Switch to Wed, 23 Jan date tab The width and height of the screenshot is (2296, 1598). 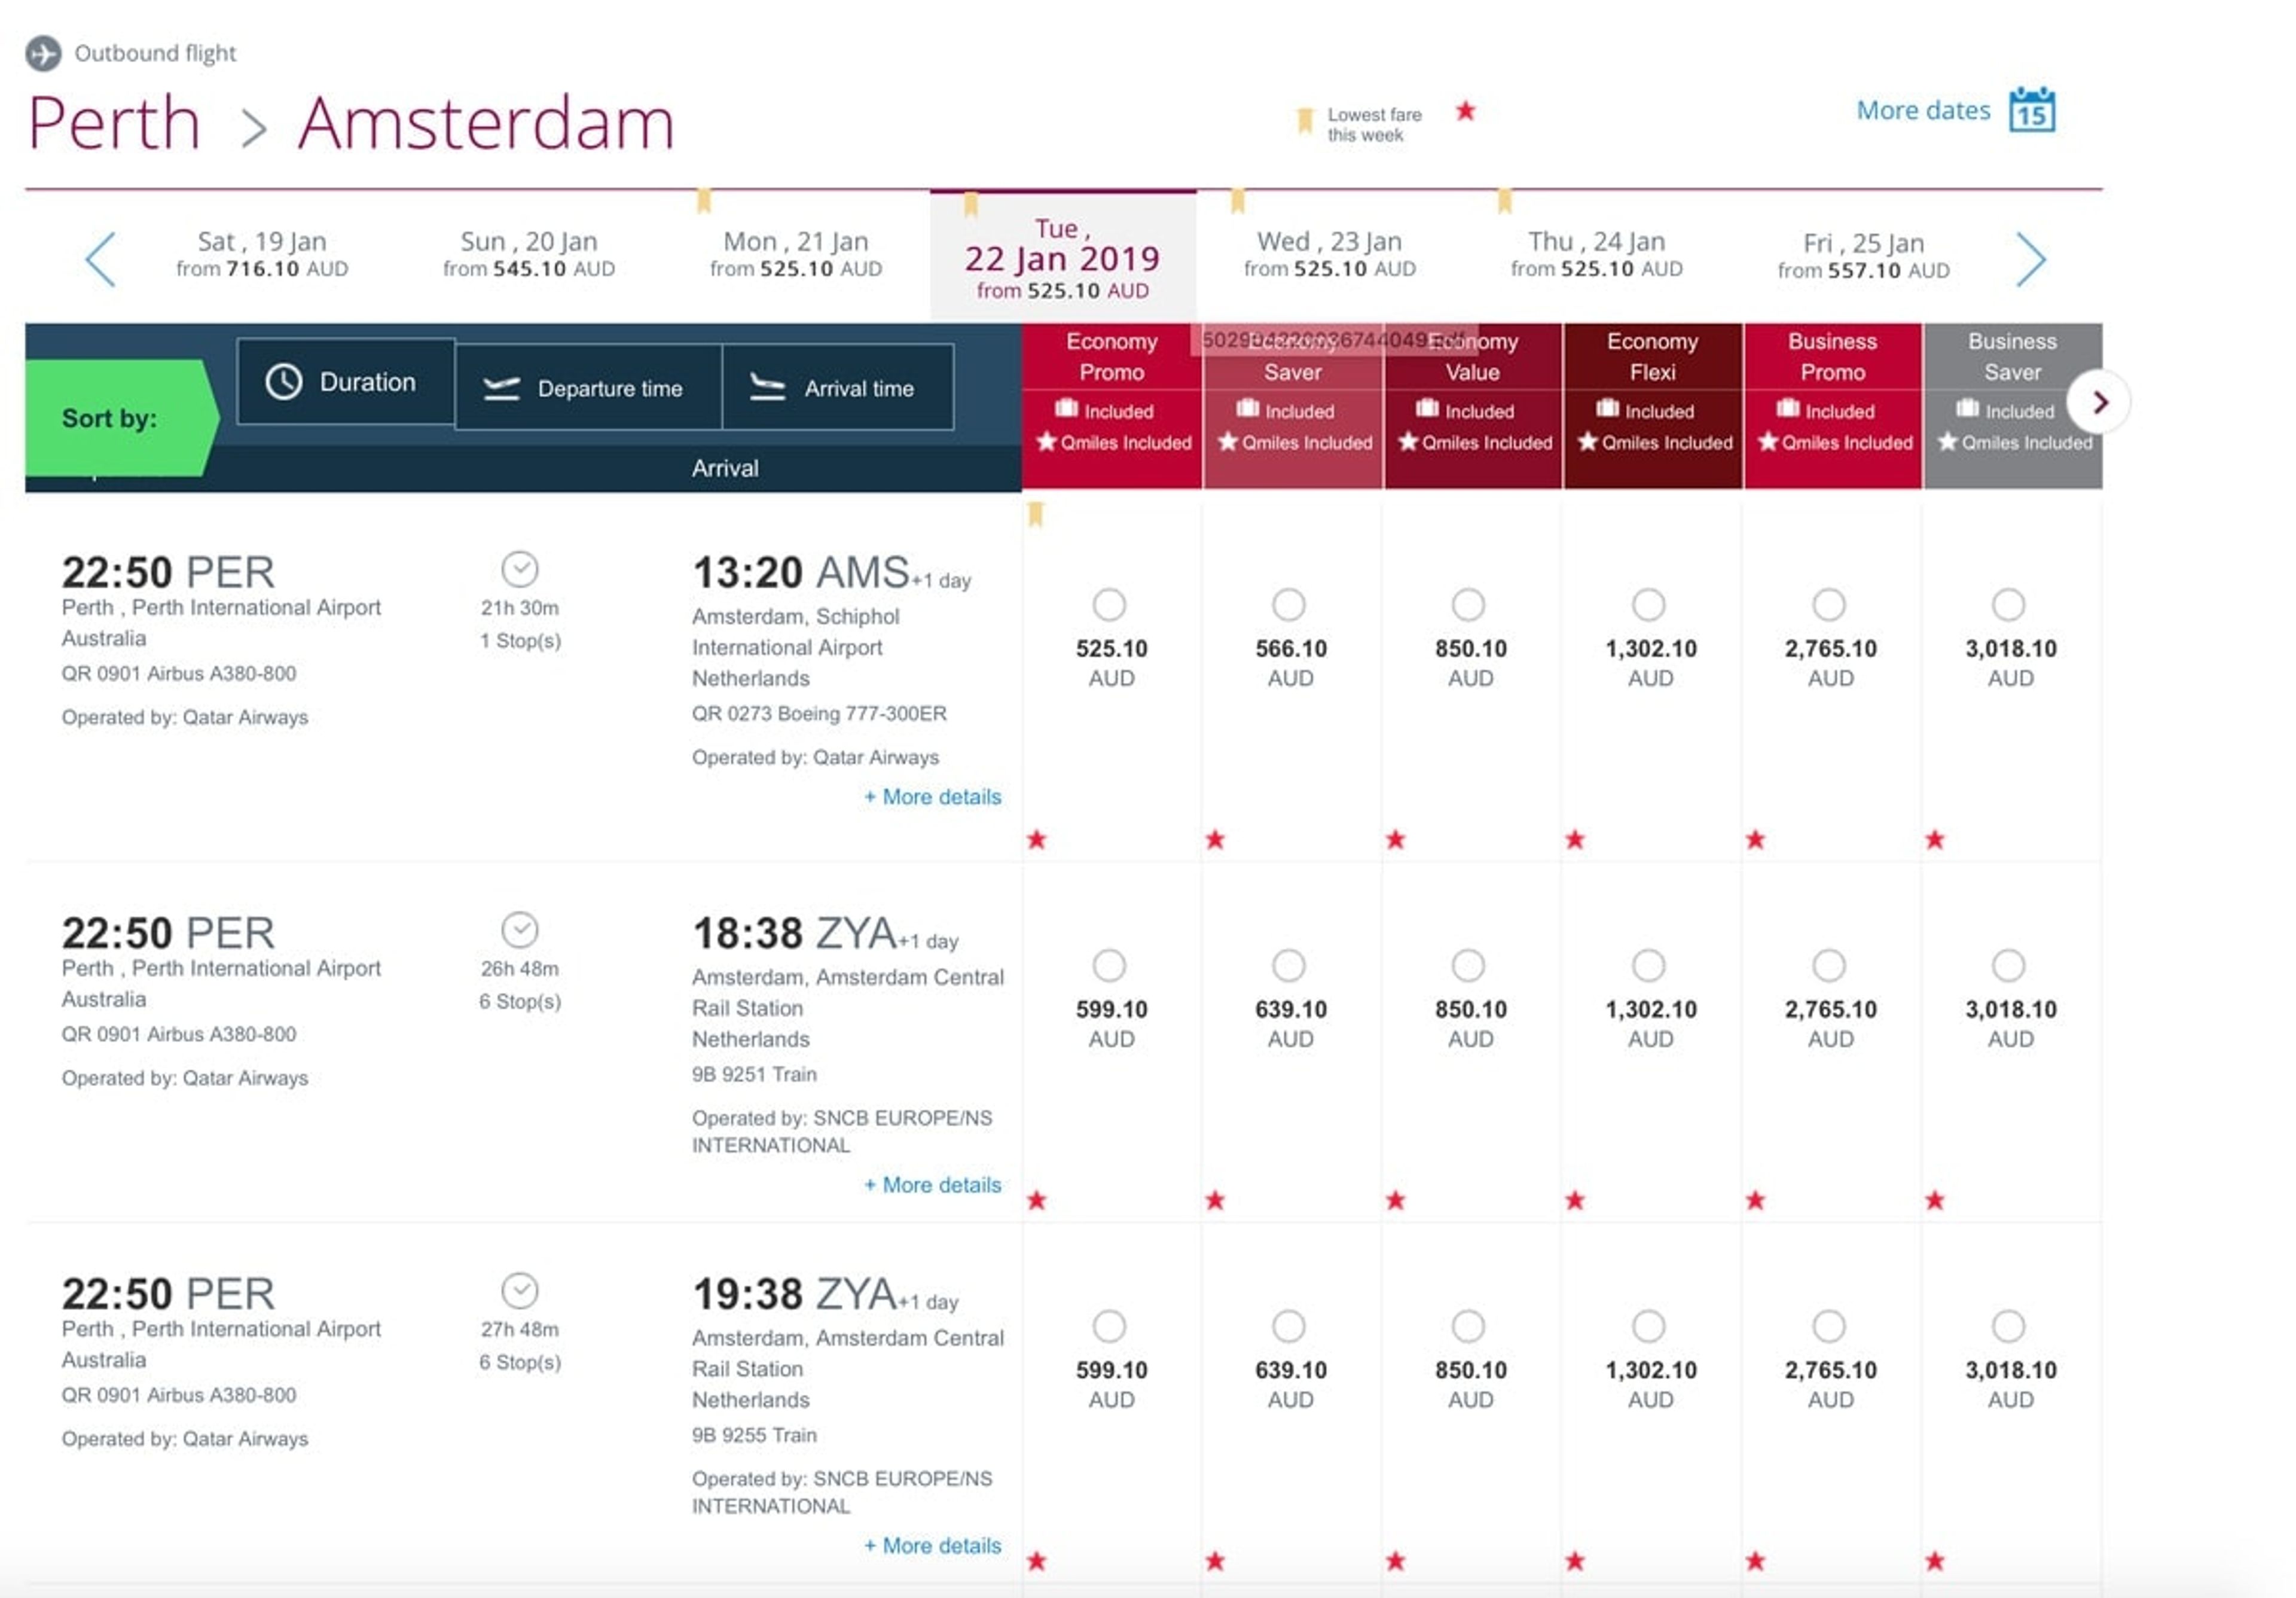tap(1329, 254)
